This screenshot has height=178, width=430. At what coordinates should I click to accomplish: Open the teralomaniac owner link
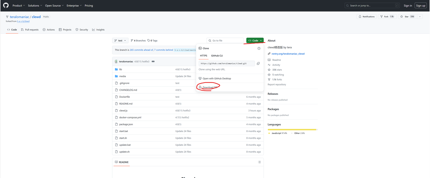coord(20,17)
